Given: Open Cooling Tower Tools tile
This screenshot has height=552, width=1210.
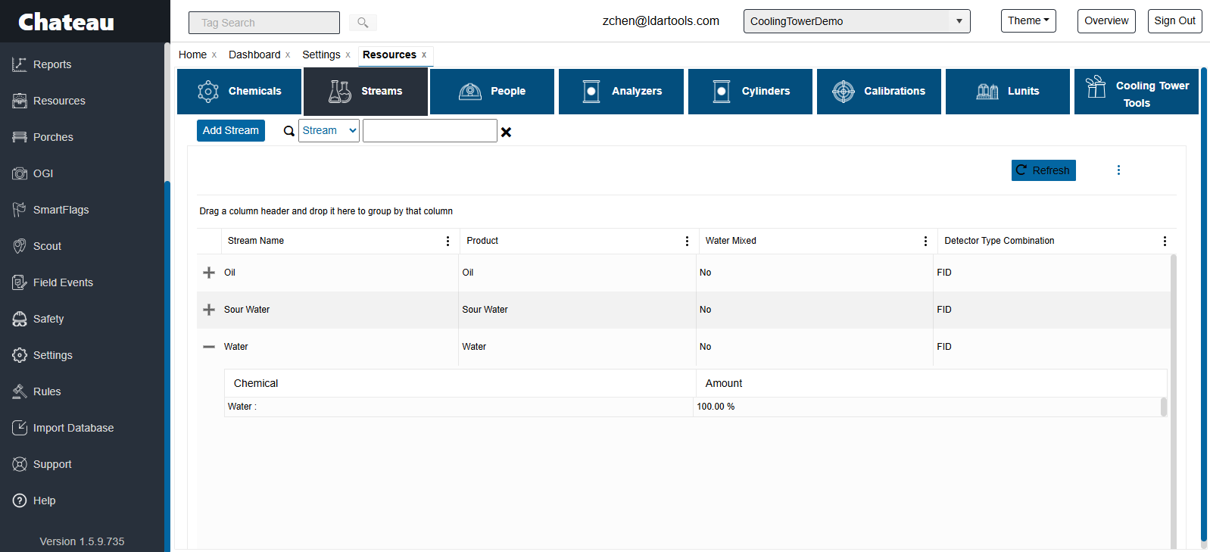Looking at the screenshot, I should pyautogui.click(x=1136, y=92).
